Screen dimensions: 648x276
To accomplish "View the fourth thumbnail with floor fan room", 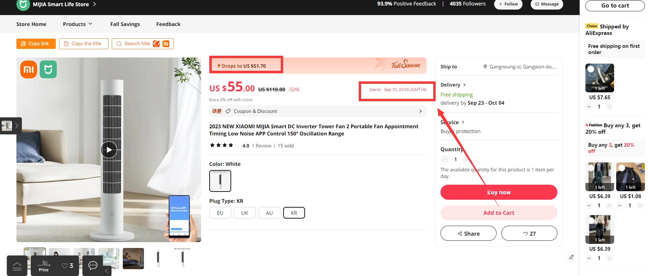I will [109, 259].
